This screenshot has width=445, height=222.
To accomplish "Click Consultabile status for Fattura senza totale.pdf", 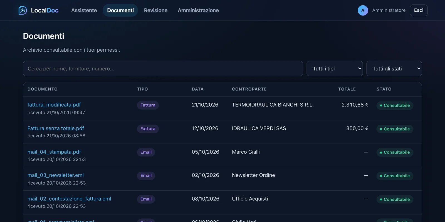I will [395, 129].
